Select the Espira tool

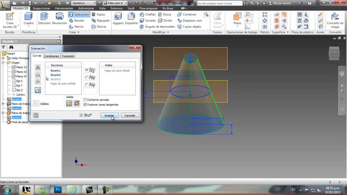(100, 14)
